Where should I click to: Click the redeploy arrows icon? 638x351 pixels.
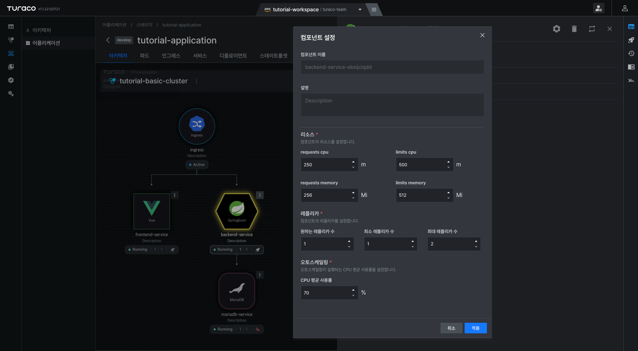[592, 29]
